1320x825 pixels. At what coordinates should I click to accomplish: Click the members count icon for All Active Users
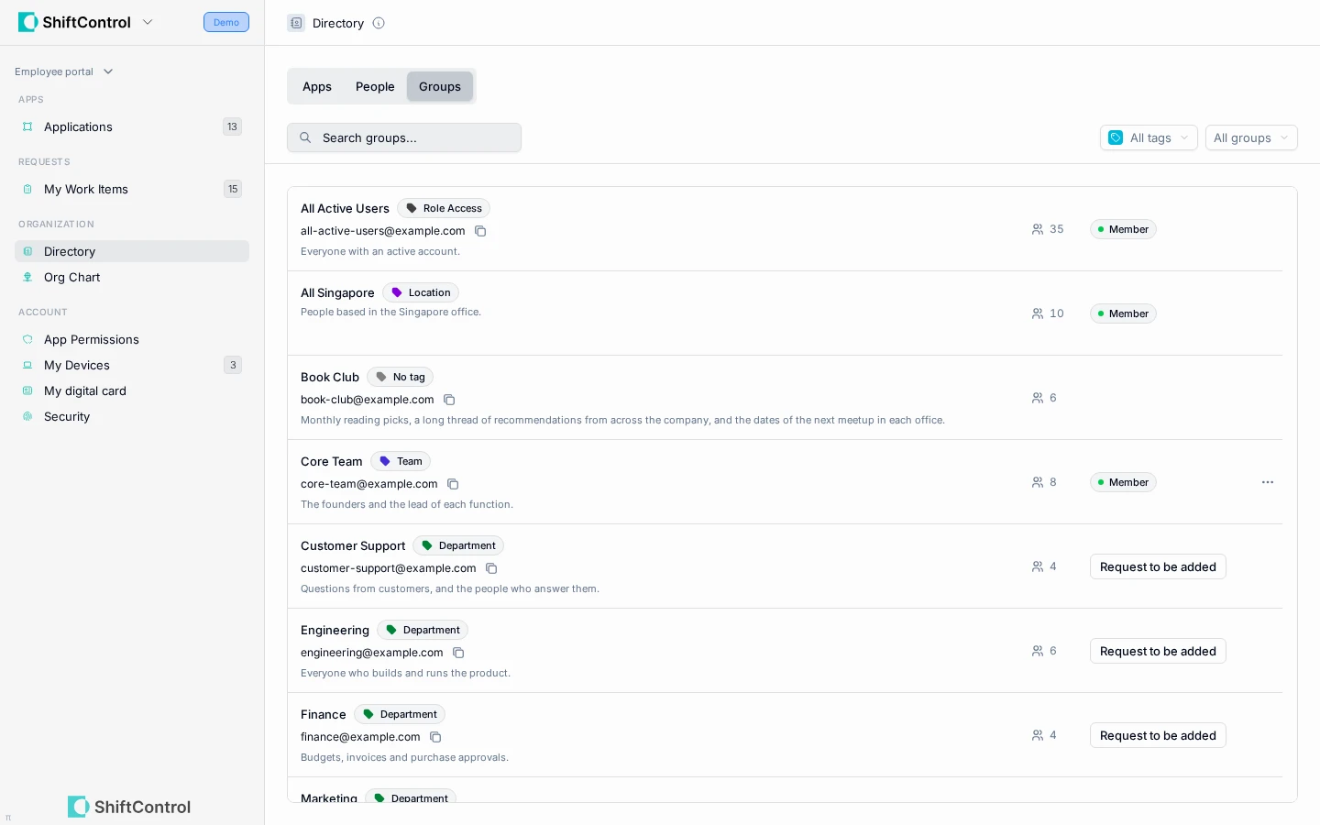pos(1038,229)
